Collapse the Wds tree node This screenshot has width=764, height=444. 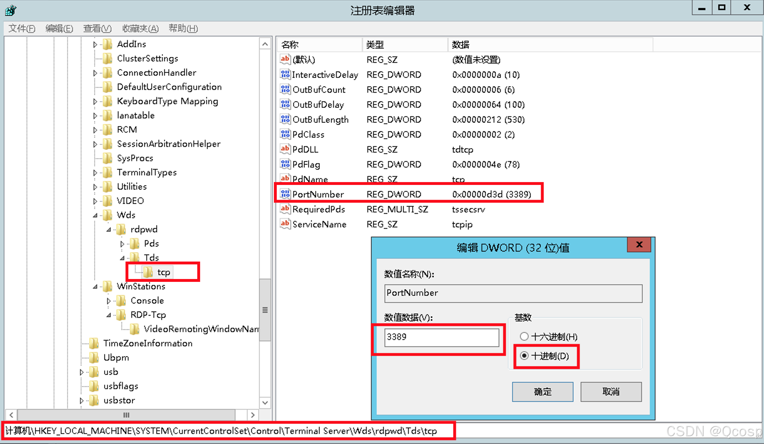point(95,215)
